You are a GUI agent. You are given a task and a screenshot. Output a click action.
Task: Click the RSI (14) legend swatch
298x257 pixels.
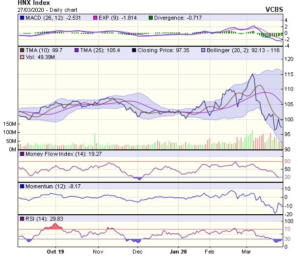pos(22,219)
